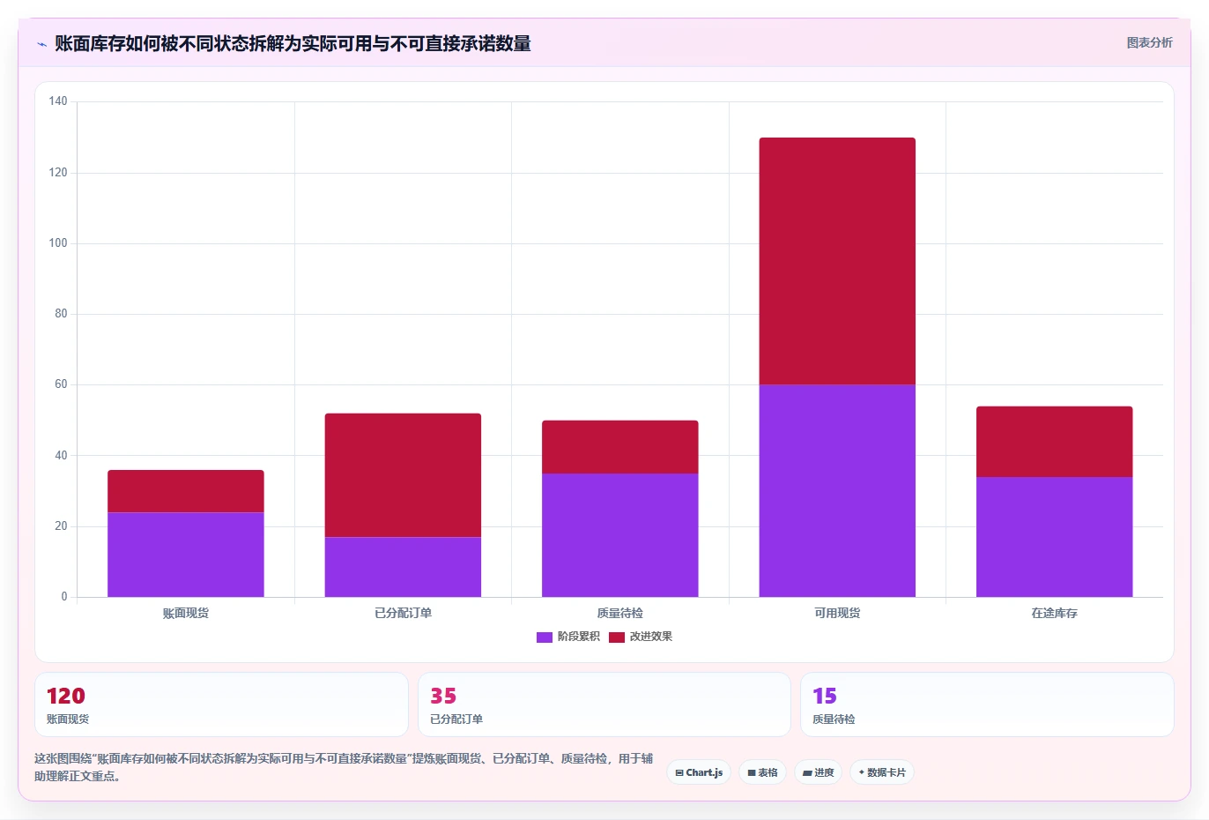Click the 数据卡片 tag chip
The image size is (1209, 820).
882,772
